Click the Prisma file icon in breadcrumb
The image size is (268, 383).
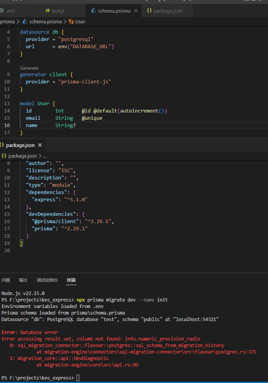pyautogui.click(x=25, y=22)
